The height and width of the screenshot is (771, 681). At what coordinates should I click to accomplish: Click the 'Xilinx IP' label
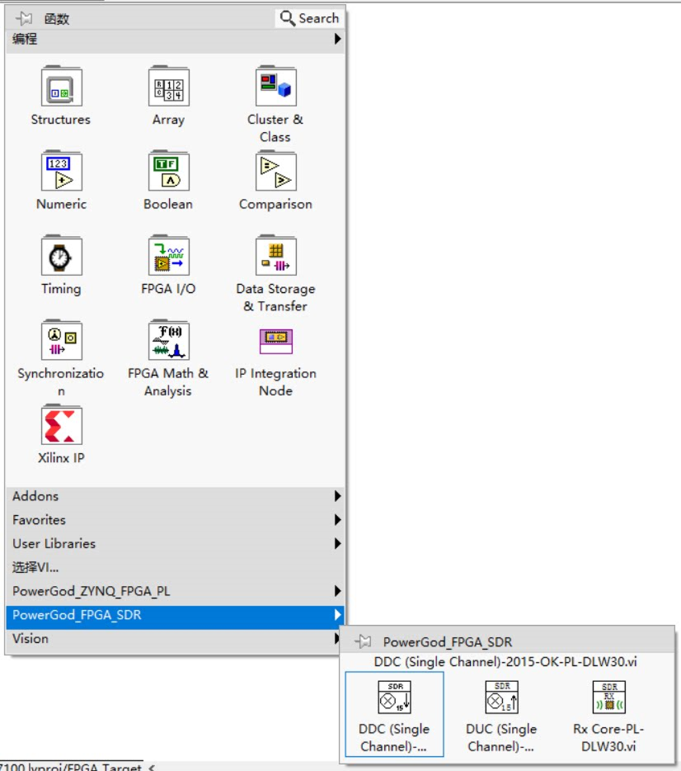[61, 458]
